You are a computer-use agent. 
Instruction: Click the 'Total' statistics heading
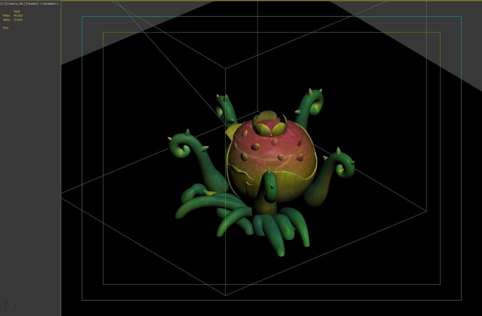(x=17, y=11)
